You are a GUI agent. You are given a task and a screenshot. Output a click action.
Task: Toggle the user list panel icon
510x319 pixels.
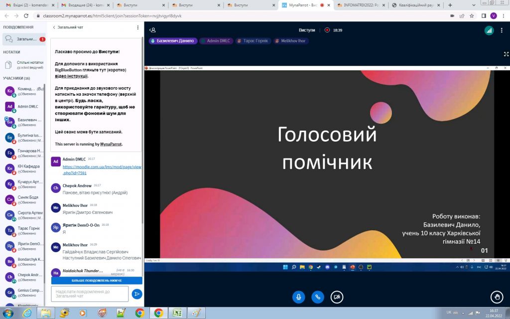point(153,30)
